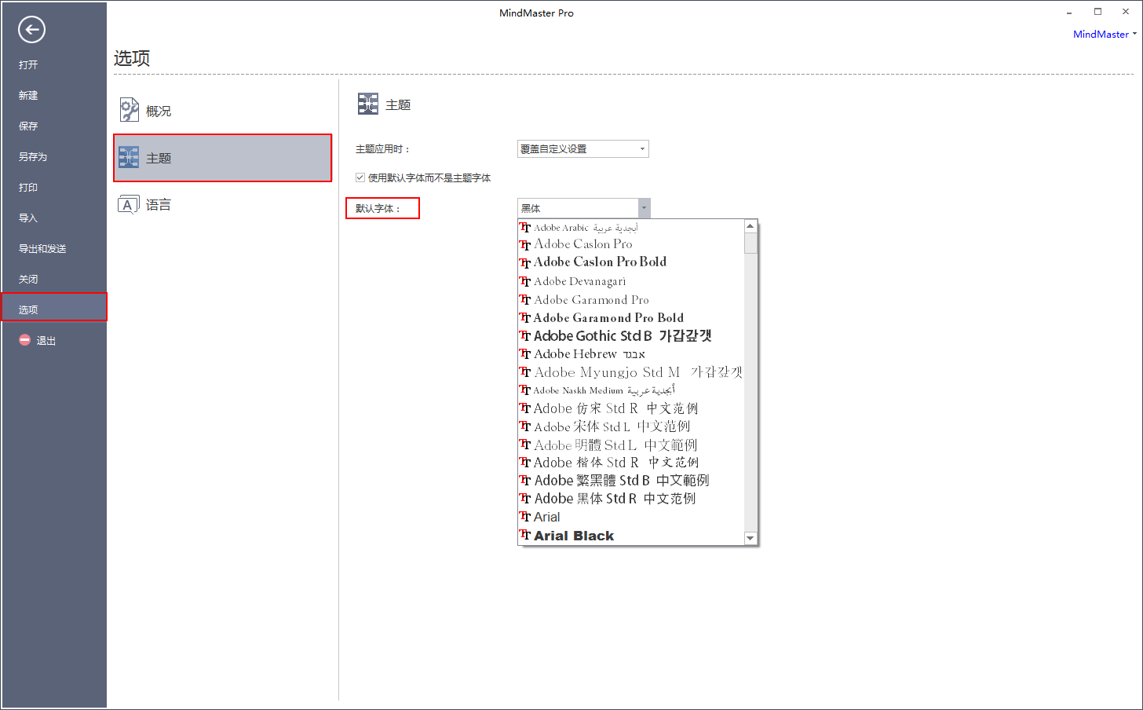
Task: Maximize the MindMaster Pro window
Action: click(x=1097, y=12)
